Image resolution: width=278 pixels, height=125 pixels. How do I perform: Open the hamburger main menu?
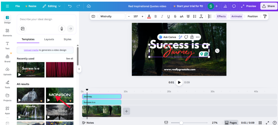coord(7,6)
